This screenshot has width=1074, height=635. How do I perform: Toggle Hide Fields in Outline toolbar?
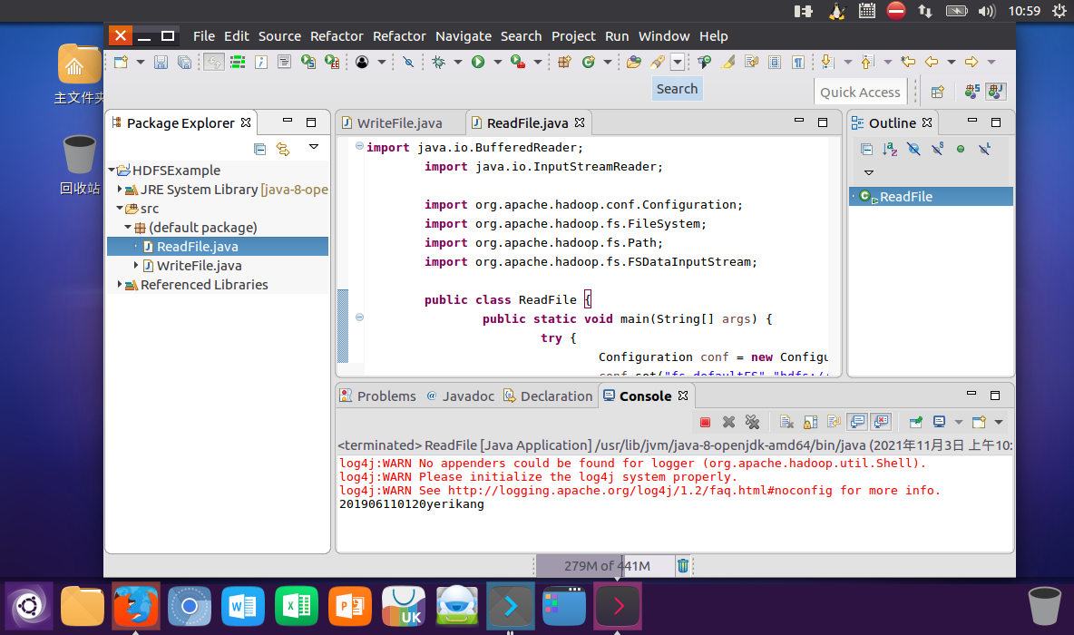click(913, 149)
